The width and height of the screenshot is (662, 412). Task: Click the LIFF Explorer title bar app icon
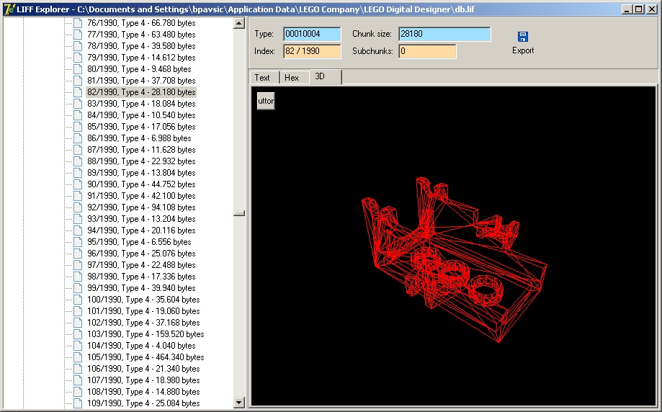9,9
